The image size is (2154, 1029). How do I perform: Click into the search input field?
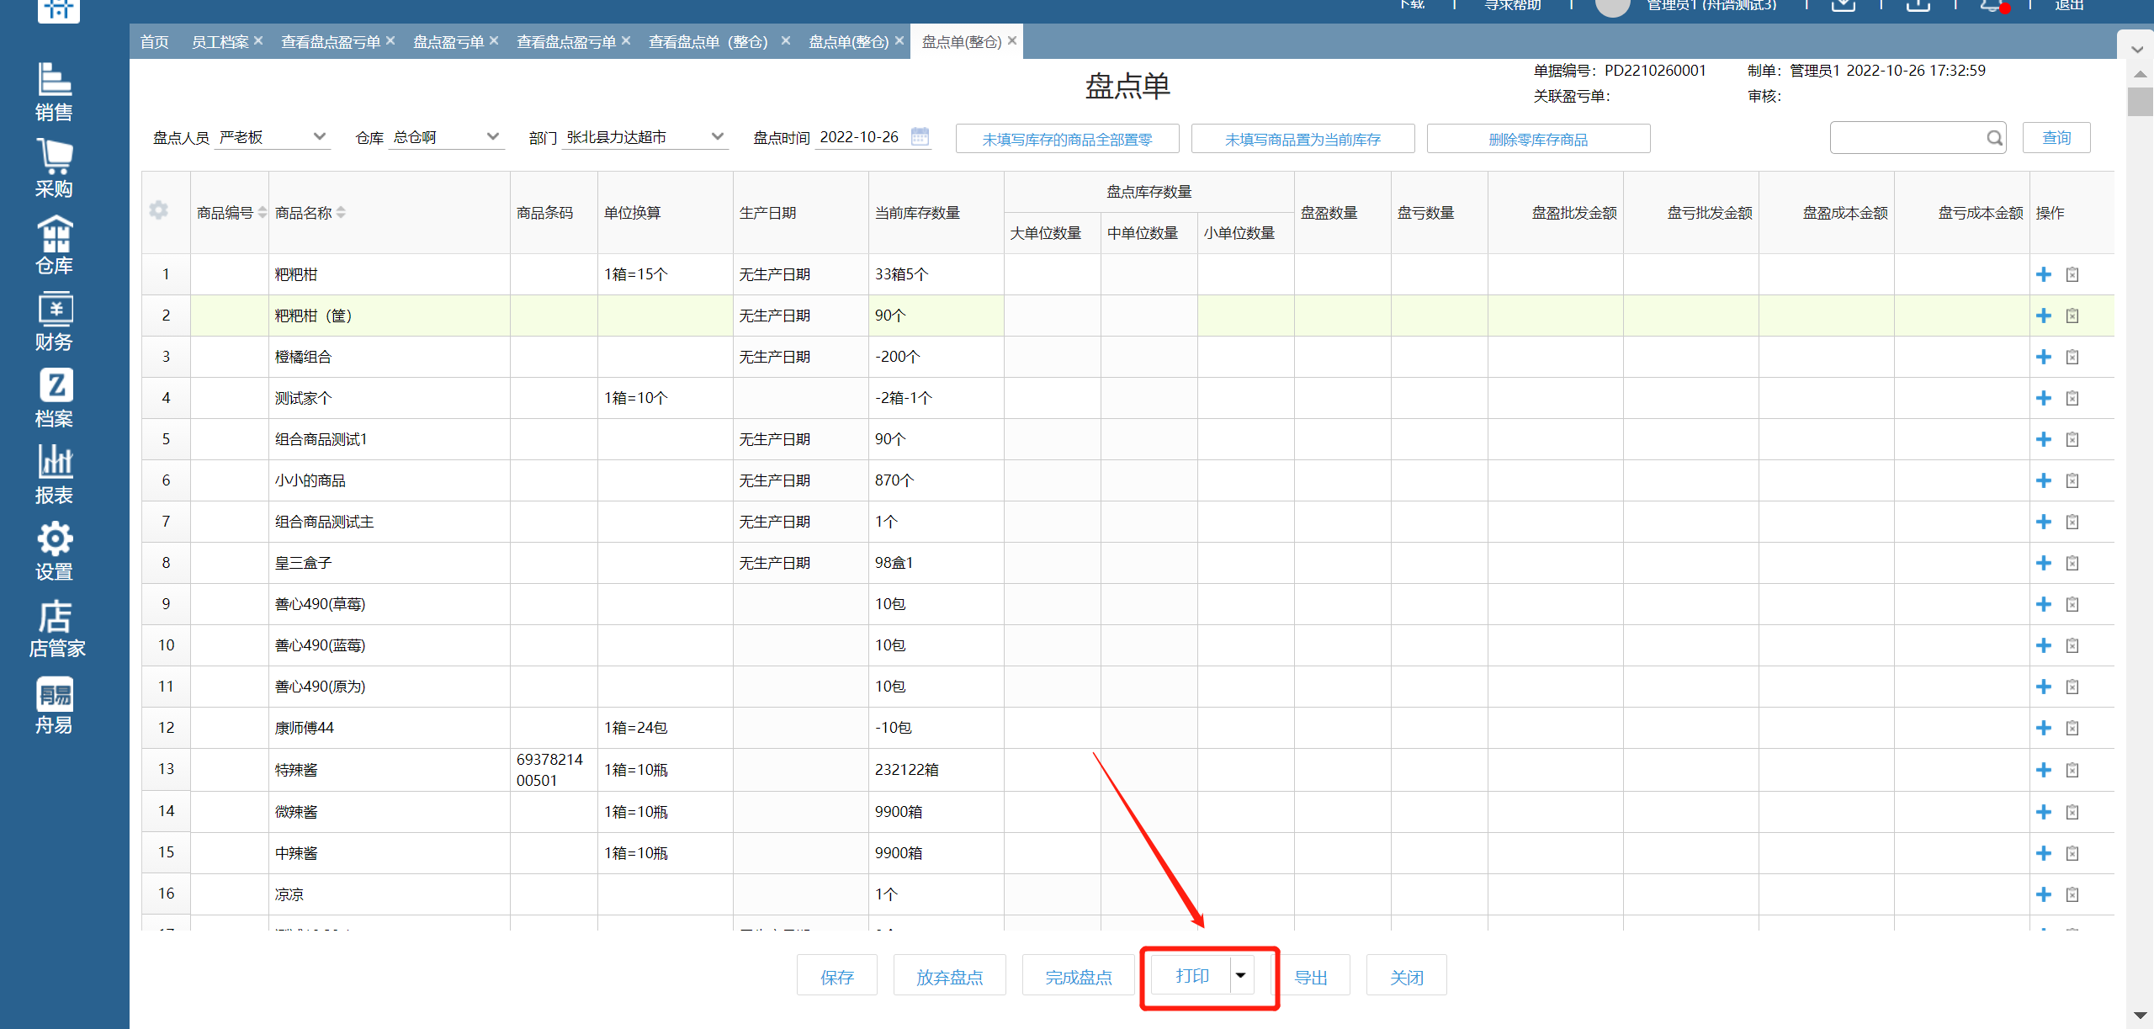(1907, 138)
